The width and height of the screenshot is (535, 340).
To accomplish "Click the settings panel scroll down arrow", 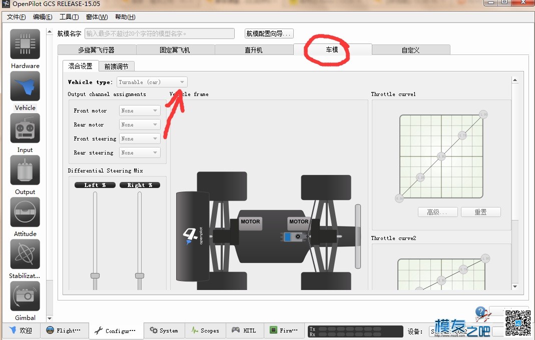I will click(x=515, y=286).
